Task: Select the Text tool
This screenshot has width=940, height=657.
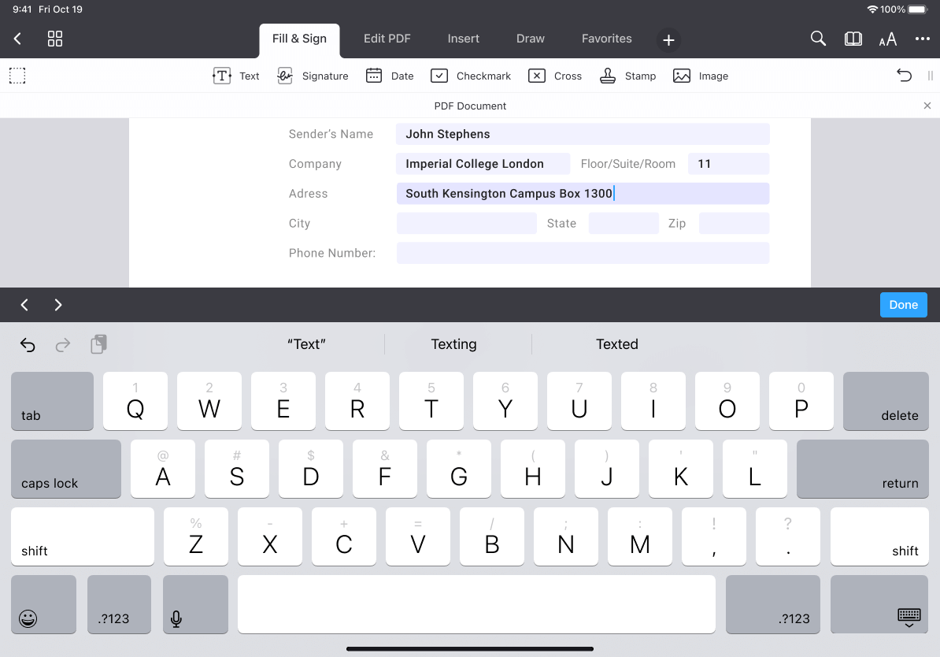Action: point(235,76)
